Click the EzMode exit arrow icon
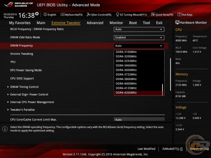The image size is (211, 158). click(180, 149)
